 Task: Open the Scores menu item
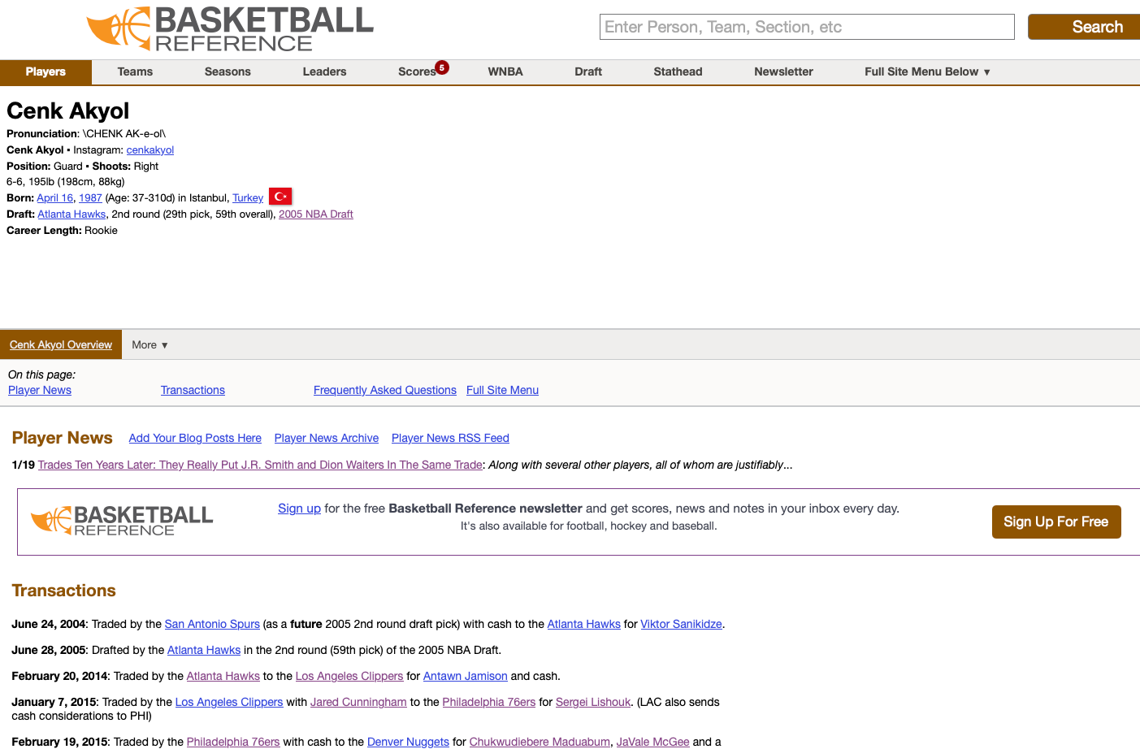417,71
